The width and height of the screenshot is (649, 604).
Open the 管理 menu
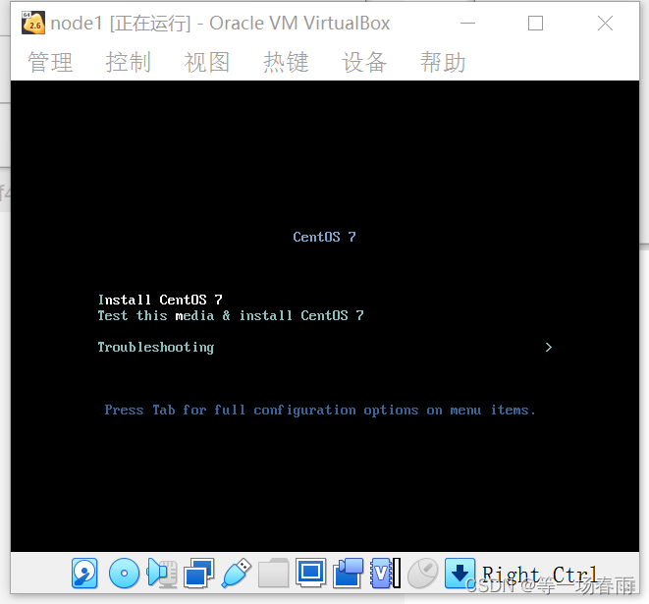coord(50,62)
